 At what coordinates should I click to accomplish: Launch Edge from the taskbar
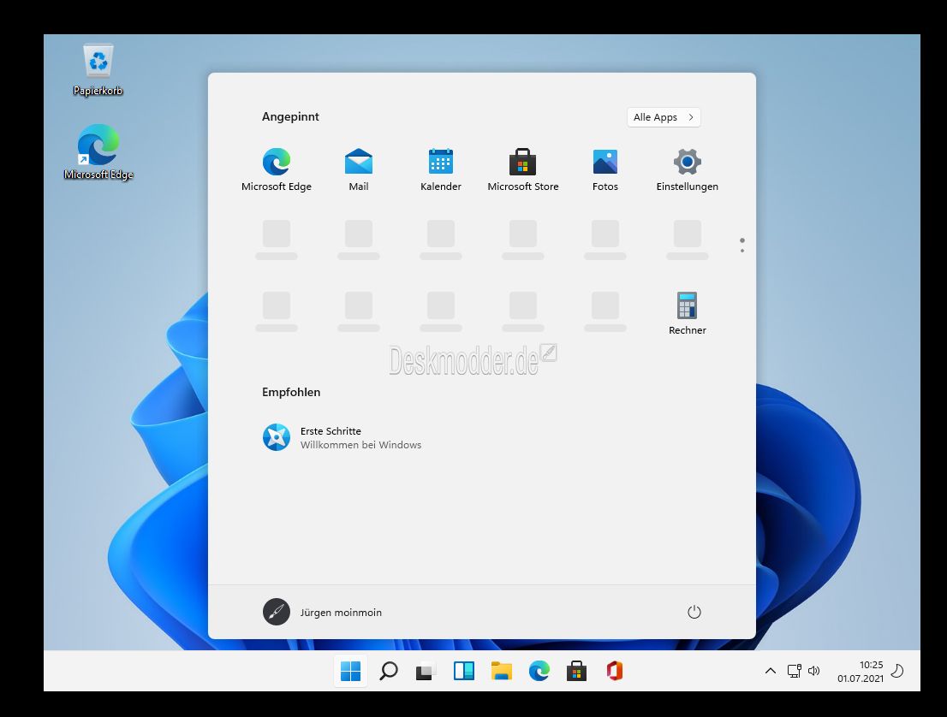539,671
